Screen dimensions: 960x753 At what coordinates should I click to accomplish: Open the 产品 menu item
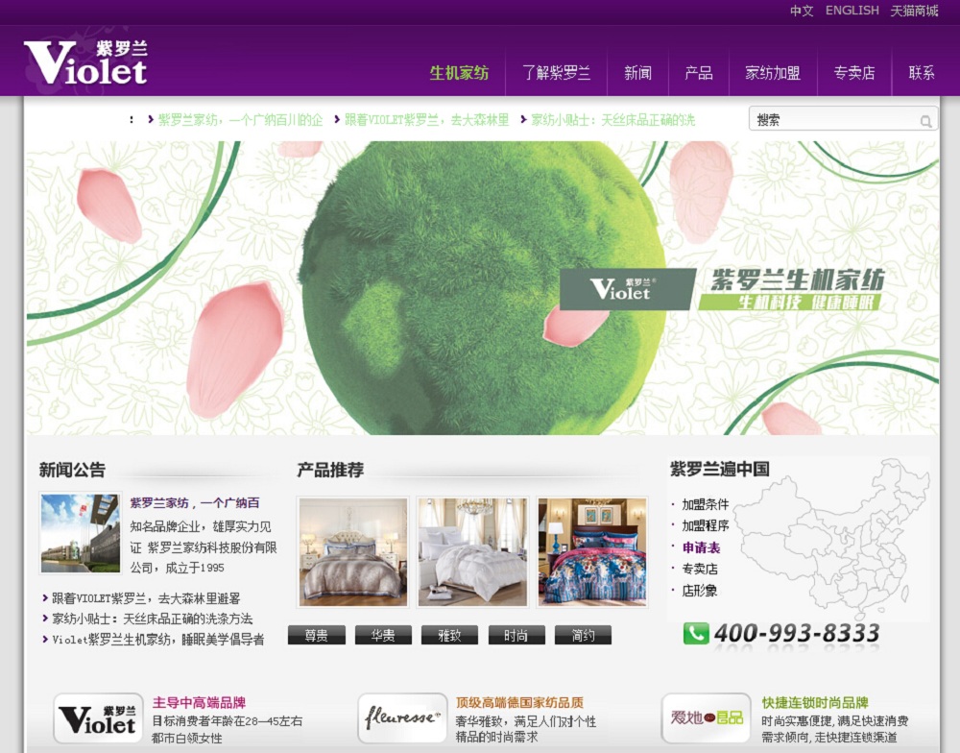pos(699,73)
